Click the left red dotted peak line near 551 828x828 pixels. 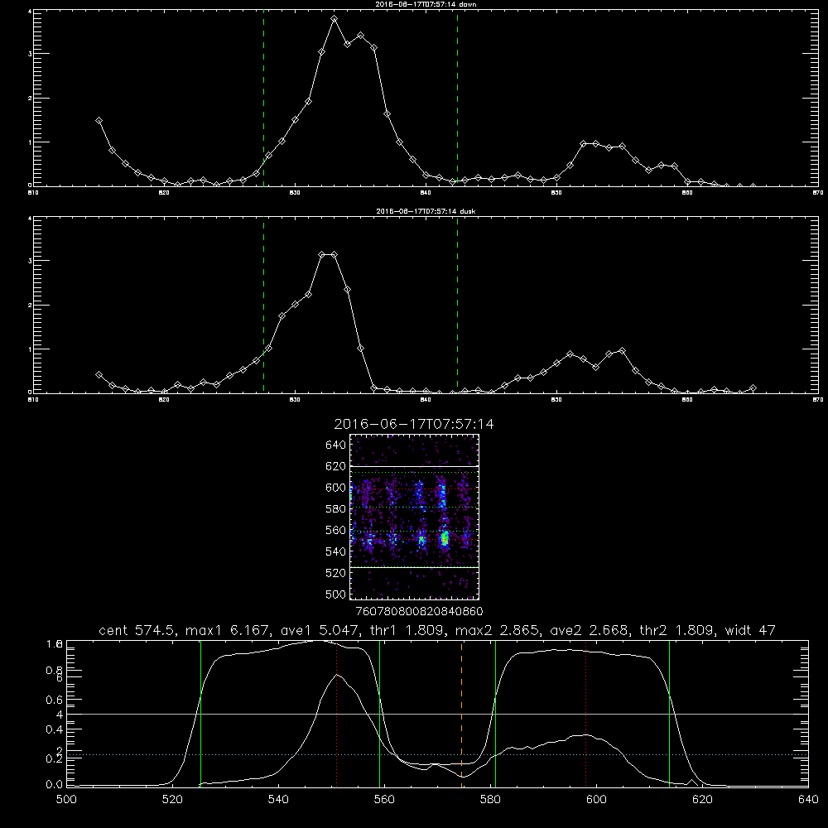tap(337, 714)
